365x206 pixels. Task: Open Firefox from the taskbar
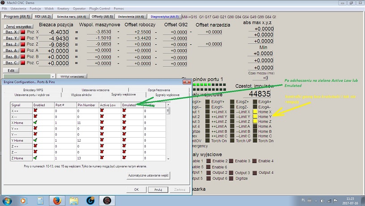pyautogui.click(x=57, y=201)
